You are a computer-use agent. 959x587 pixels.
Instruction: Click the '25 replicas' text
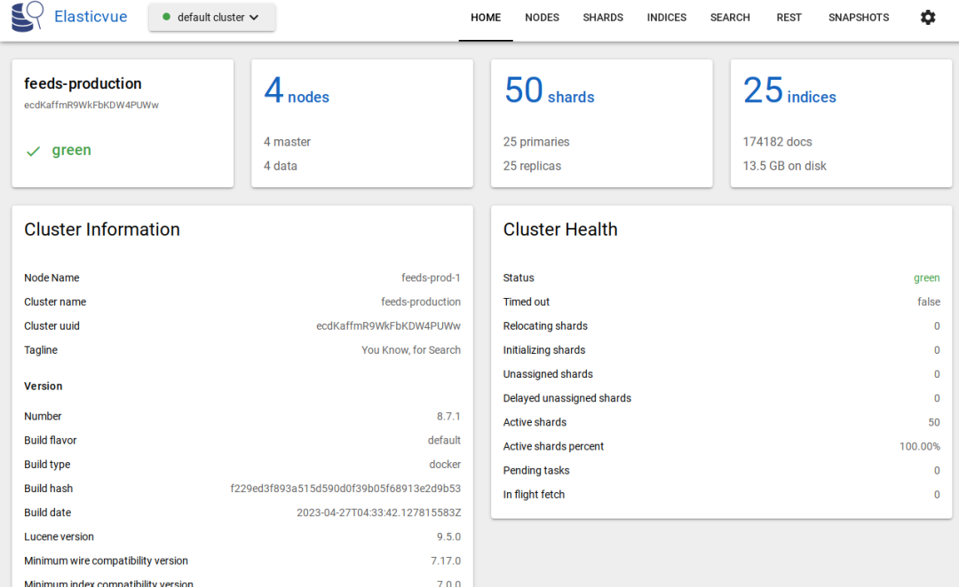(x=532, y=166)
